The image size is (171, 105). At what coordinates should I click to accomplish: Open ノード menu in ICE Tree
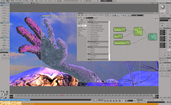[90, 15]
